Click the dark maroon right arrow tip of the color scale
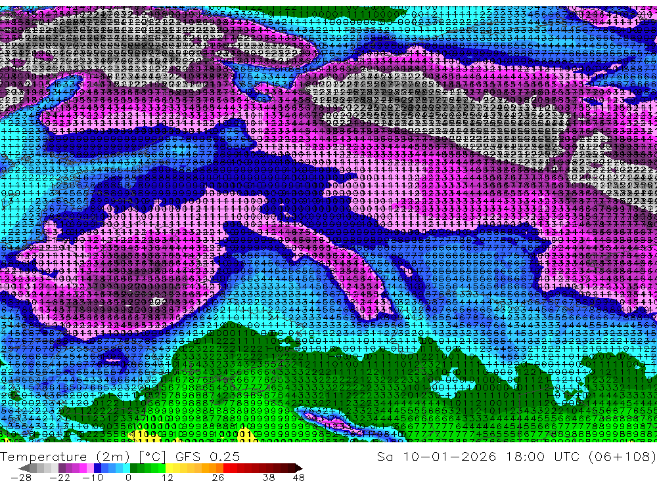 point(298,468)
